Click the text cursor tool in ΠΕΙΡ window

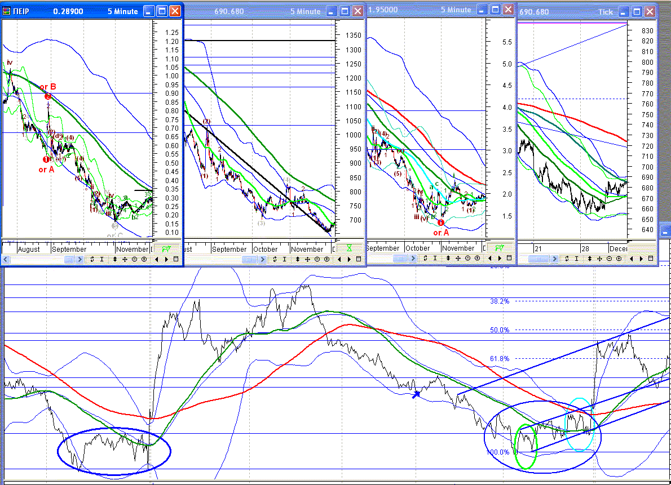101,259
